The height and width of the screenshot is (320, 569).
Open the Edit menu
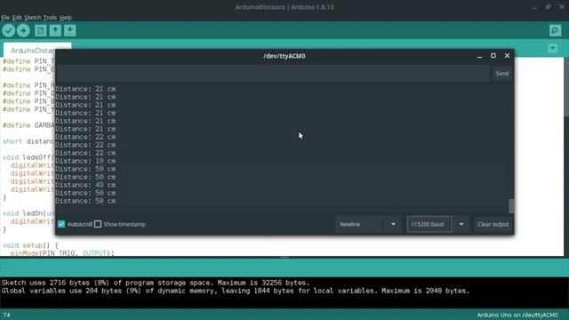pos(17,18)
